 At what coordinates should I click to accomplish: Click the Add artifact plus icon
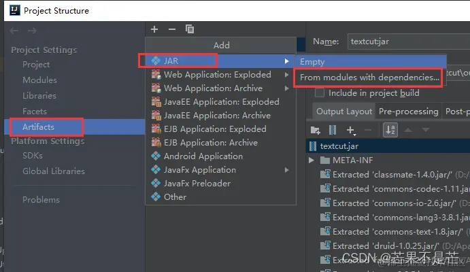pyautogui.click(x=154, y=29)
